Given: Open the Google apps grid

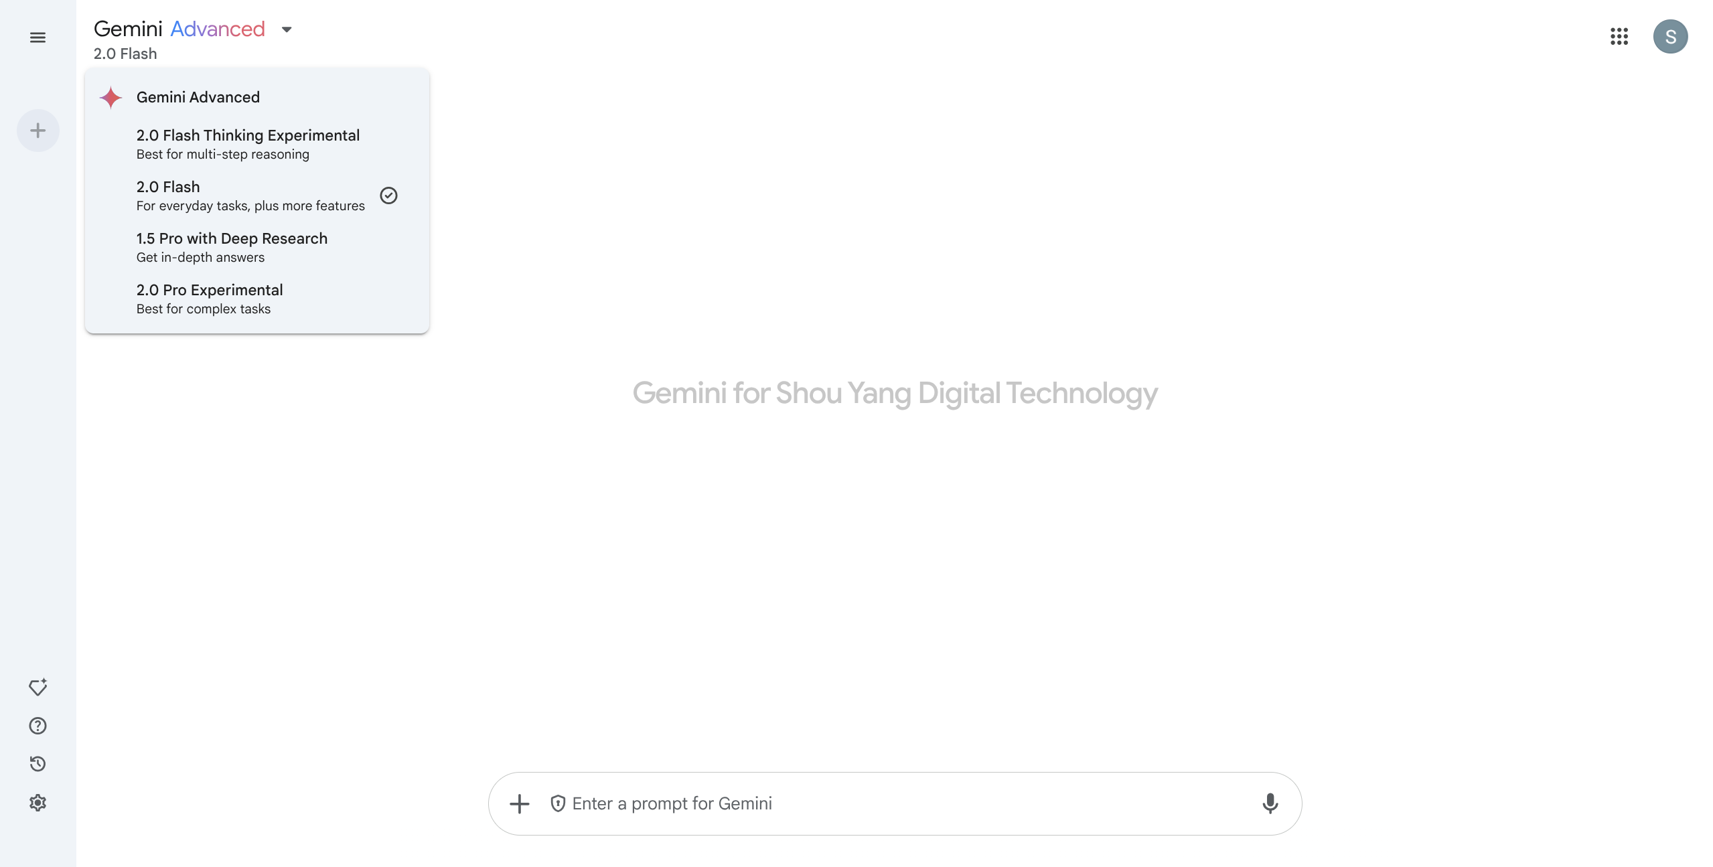Looking at the screenshot, I should click(x=1619, y=37).
